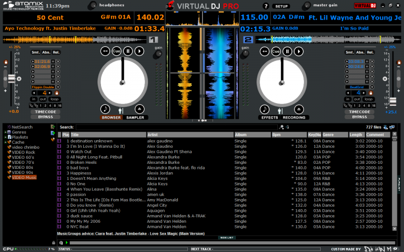Select Rel. timecode mode on deck 2
Screen dimensions: 404x252
pos(370,52)
